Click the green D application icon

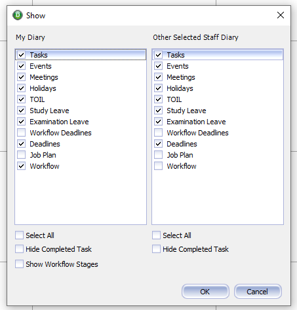(18, 15)
